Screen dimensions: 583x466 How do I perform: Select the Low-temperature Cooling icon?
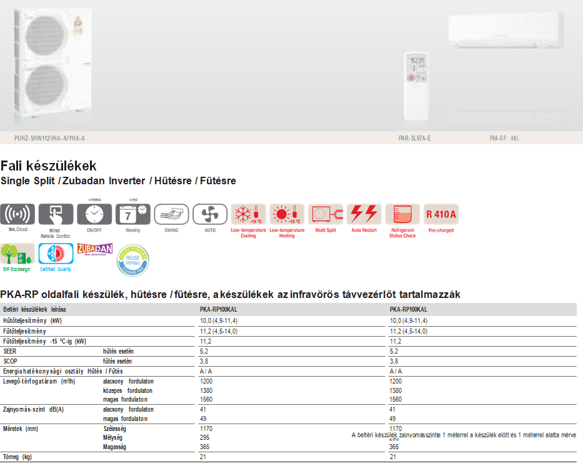[248, 214]
